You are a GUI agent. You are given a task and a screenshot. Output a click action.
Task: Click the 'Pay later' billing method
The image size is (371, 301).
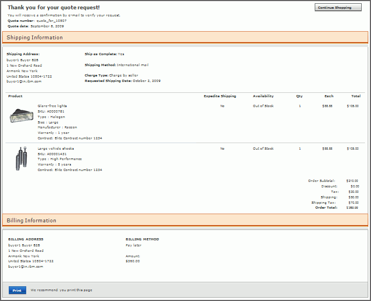pyautogui.click(x=133, y=245)
